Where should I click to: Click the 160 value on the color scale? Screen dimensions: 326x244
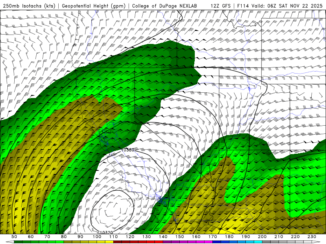(x=196, y=237)
